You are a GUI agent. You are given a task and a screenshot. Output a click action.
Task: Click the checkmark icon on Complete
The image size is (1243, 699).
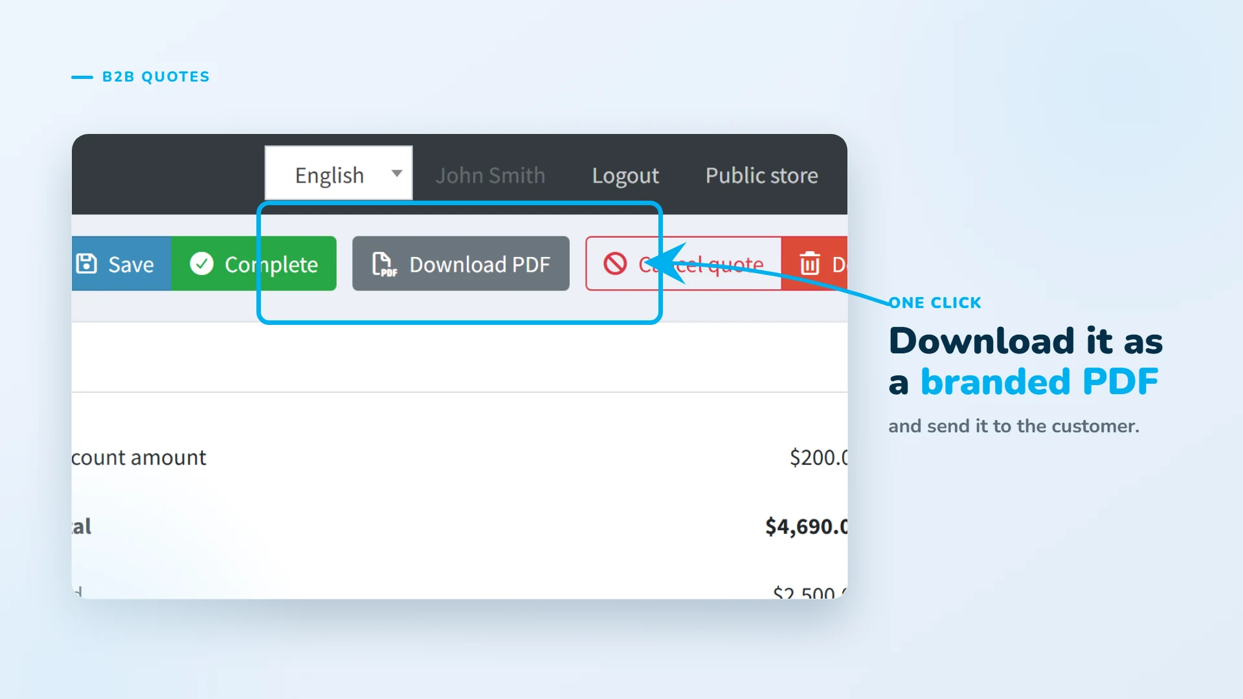click(x=201, y=263)
